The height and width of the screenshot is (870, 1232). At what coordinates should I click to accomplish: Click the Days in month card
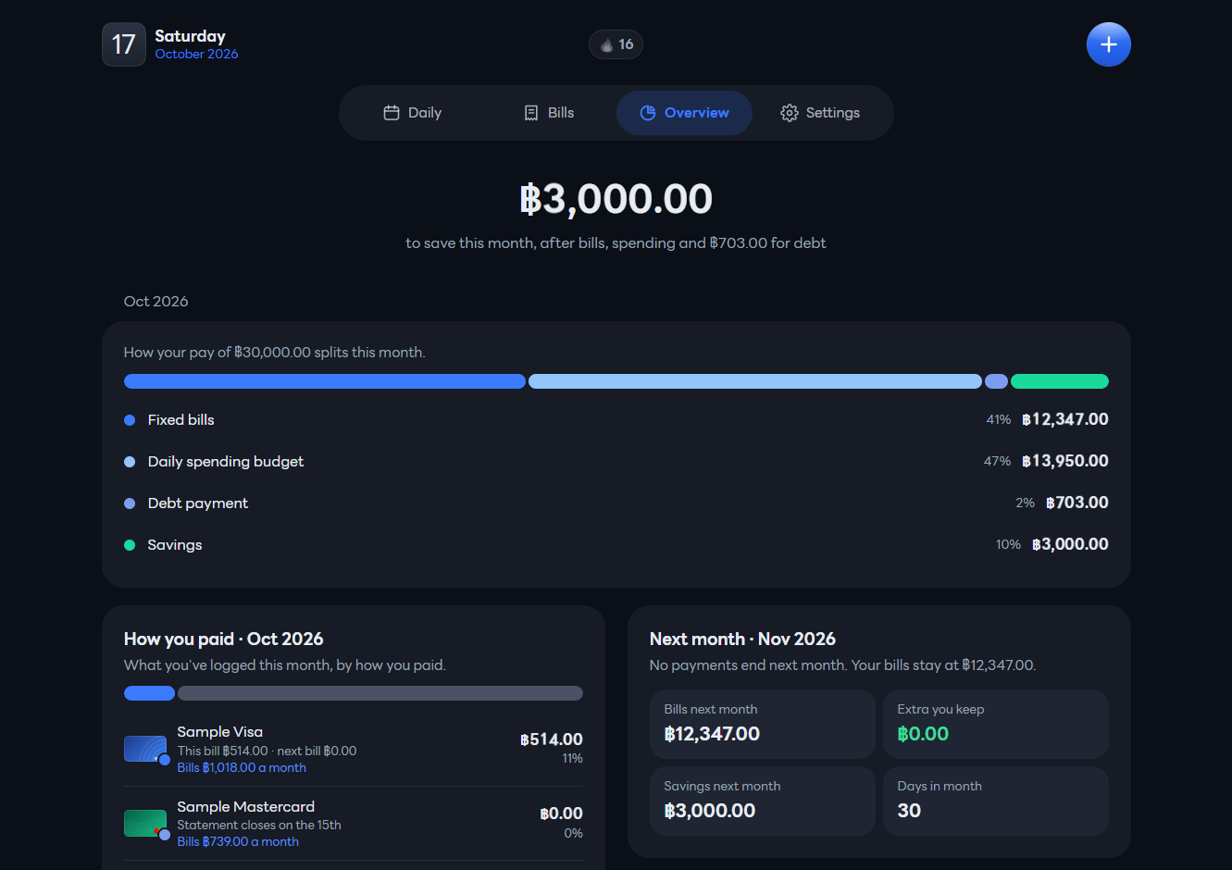coord(996,801)
